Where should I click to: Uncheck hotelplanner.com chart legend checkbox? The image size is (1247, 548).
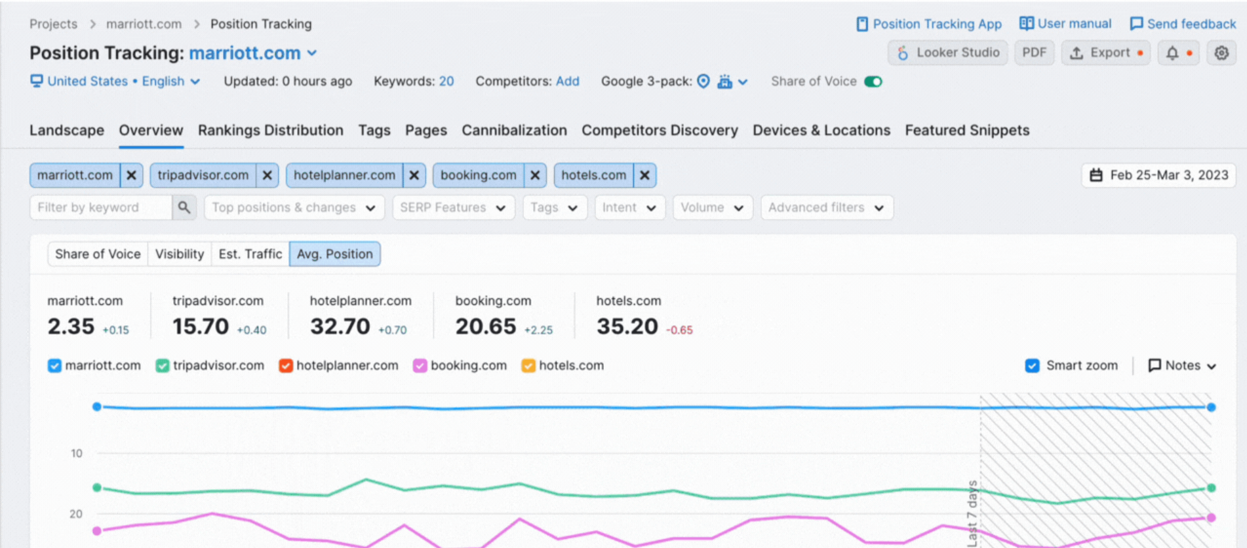pos(285,366)
